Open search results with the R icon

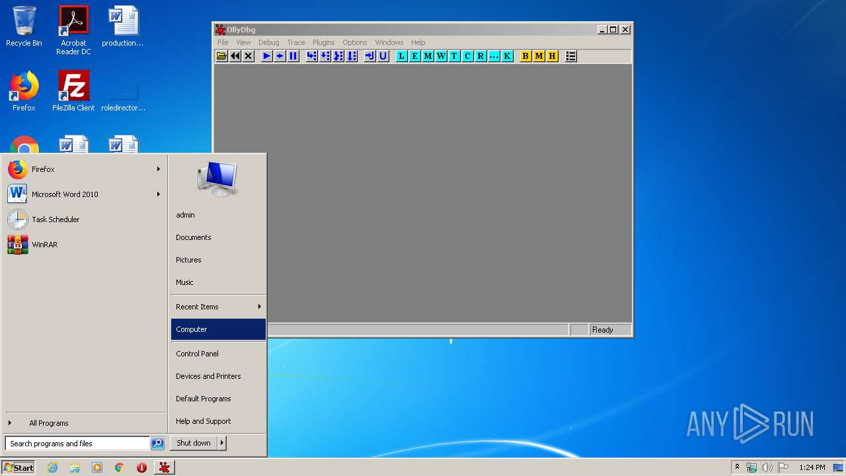point(481,56)
